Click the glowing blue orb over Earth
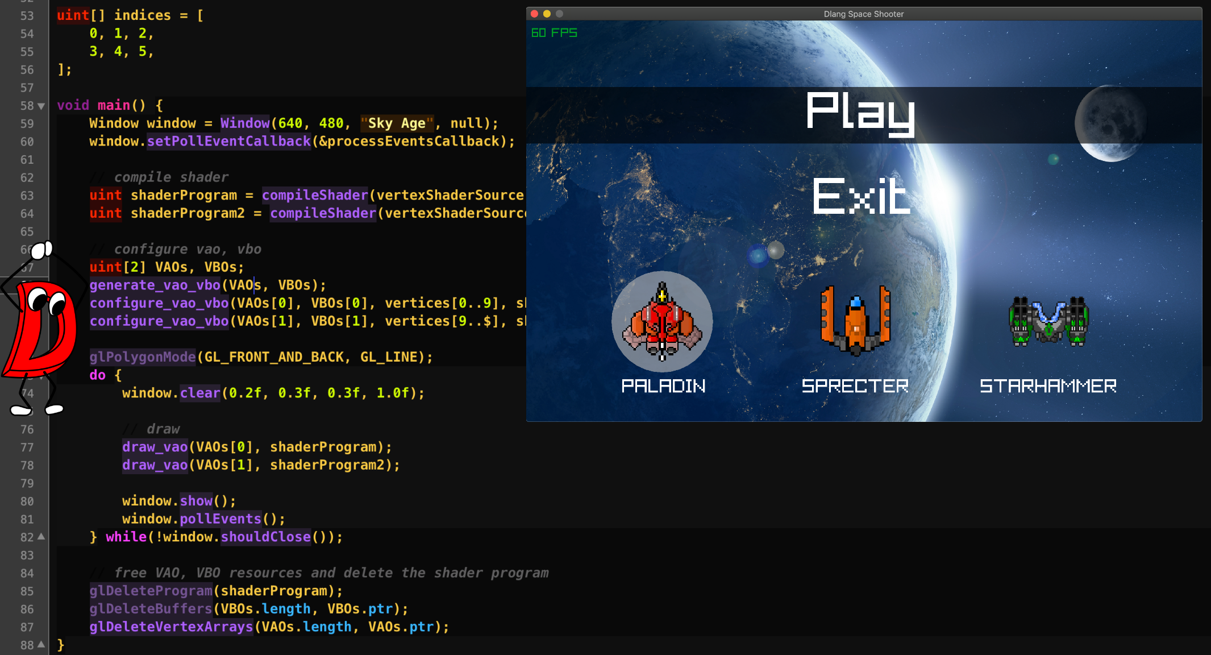Viewport: 1211px width, 655px height. [758, 256]
